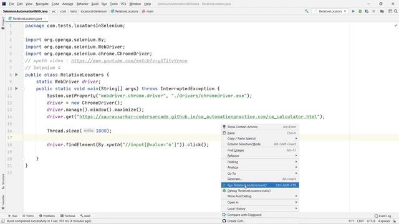Click the UTF-8 encoding indicator
The image size is (399, 224).
371,222
